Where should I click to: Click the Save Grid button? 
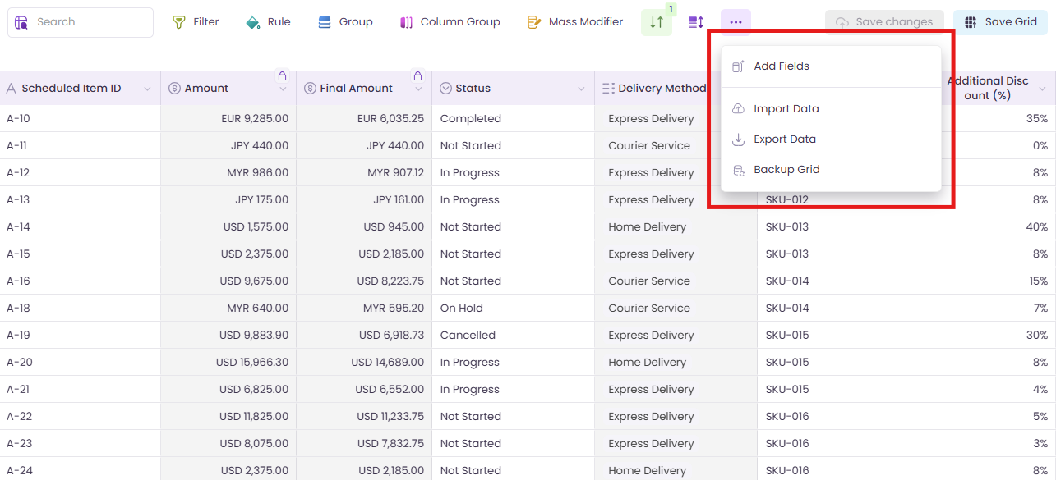1000,22
